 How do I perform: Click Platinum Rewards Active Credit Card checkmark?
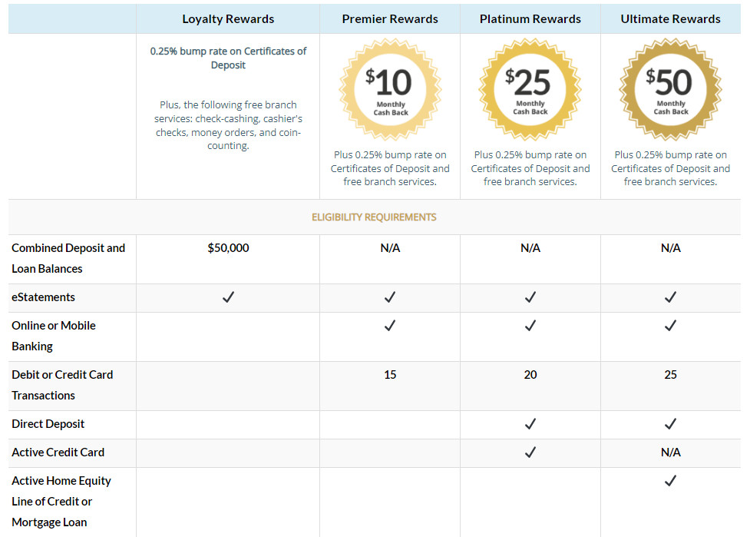click(x=530, y=452)
